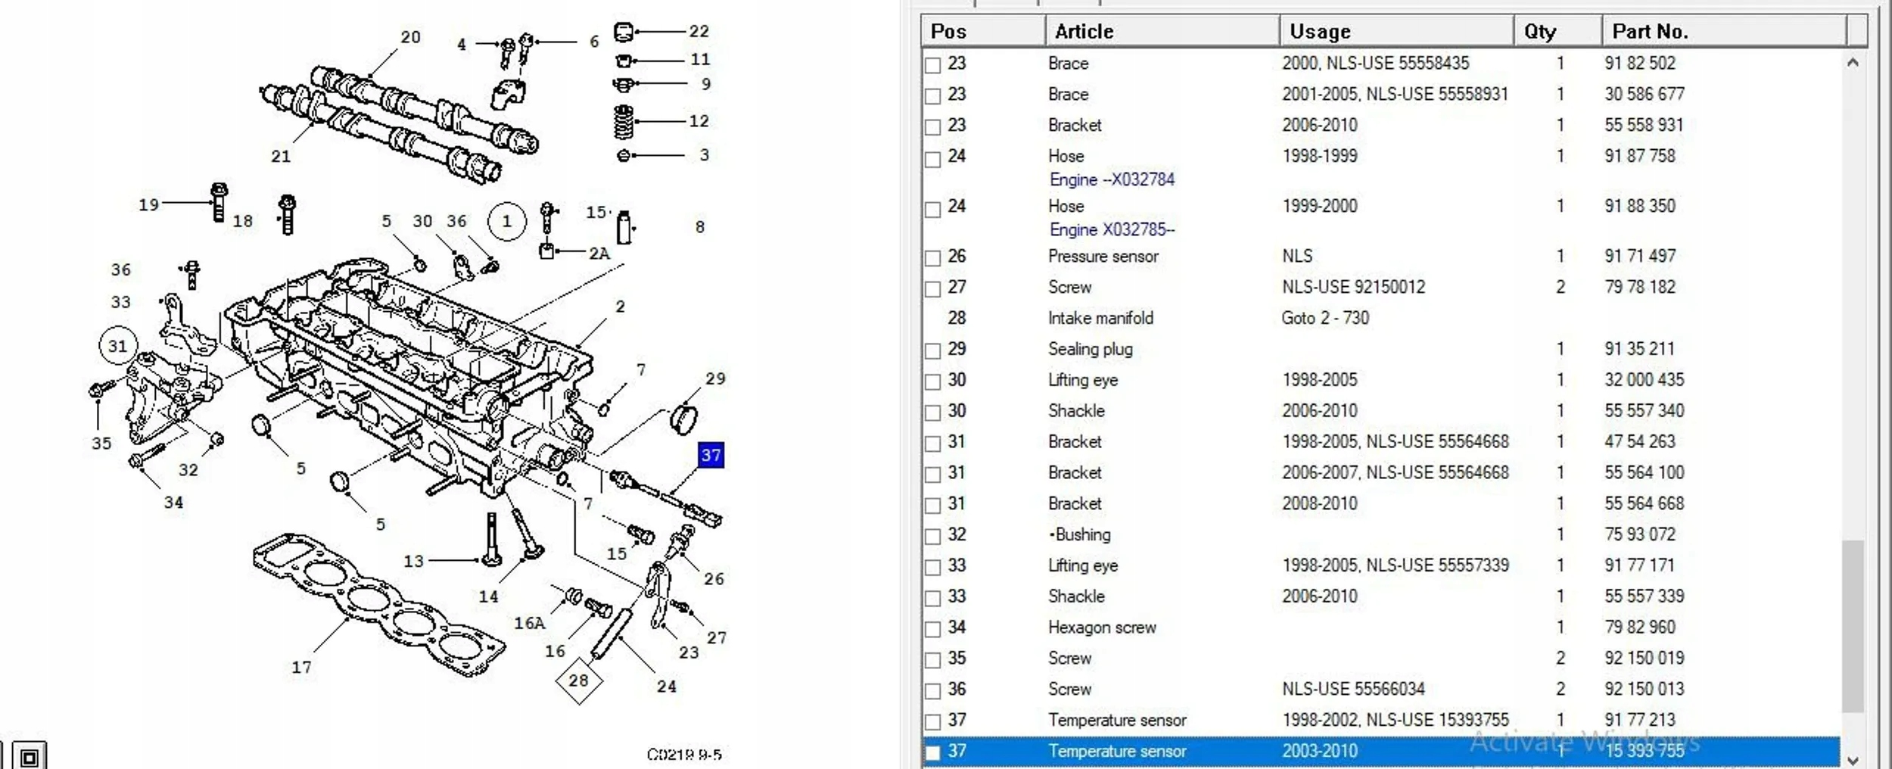Toggle checkbox for Bushing row 32
The height and width of the screenshot is (769, 1892).
point(933,536)
